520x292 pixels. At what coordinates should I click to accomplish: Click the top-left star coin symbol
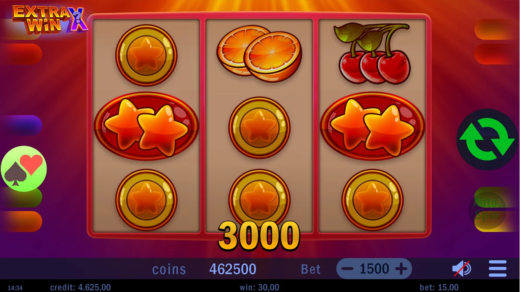(146, 55)
